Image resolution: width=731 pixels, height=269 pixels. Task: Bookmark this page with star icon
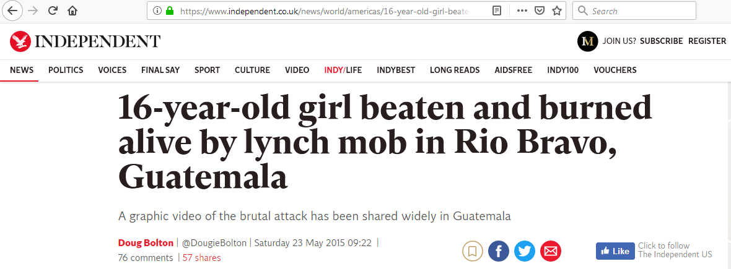pyautogui.click(x=557, y=11)
